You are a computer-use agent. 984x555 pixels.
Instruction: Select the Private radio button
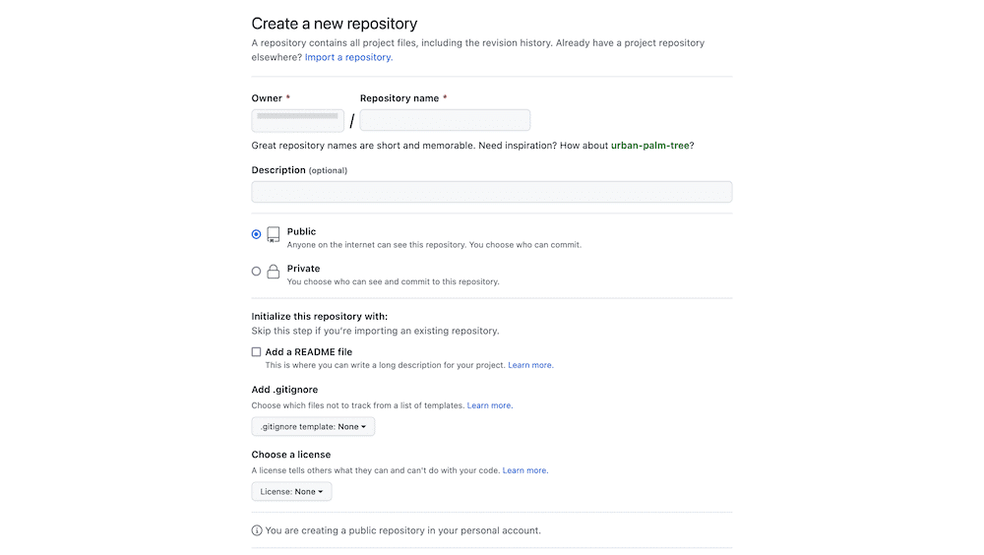[x=257, y=271]
